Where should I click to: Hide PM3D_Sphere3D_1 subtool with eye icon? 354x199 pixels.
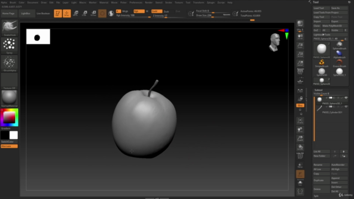tap(346, 98)
